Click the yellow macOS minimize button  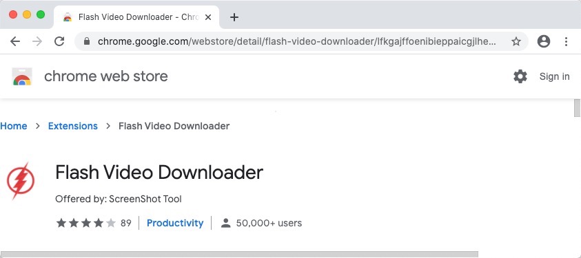[x=27, y=14]
